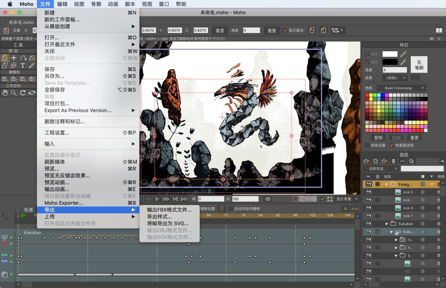This screenshot has height=288, width=446.
Task: Click the trash icon to delete selected layer
Action: point(394,161)
